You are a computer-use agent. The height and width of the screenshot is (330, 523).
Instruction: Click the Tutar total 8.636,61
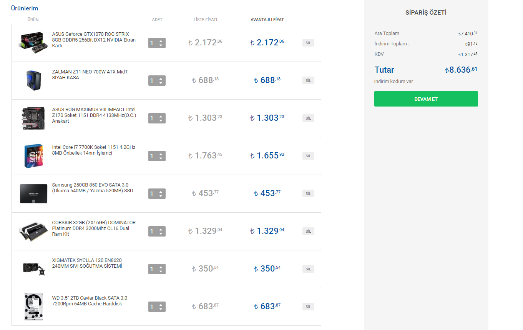pos(461,70)
